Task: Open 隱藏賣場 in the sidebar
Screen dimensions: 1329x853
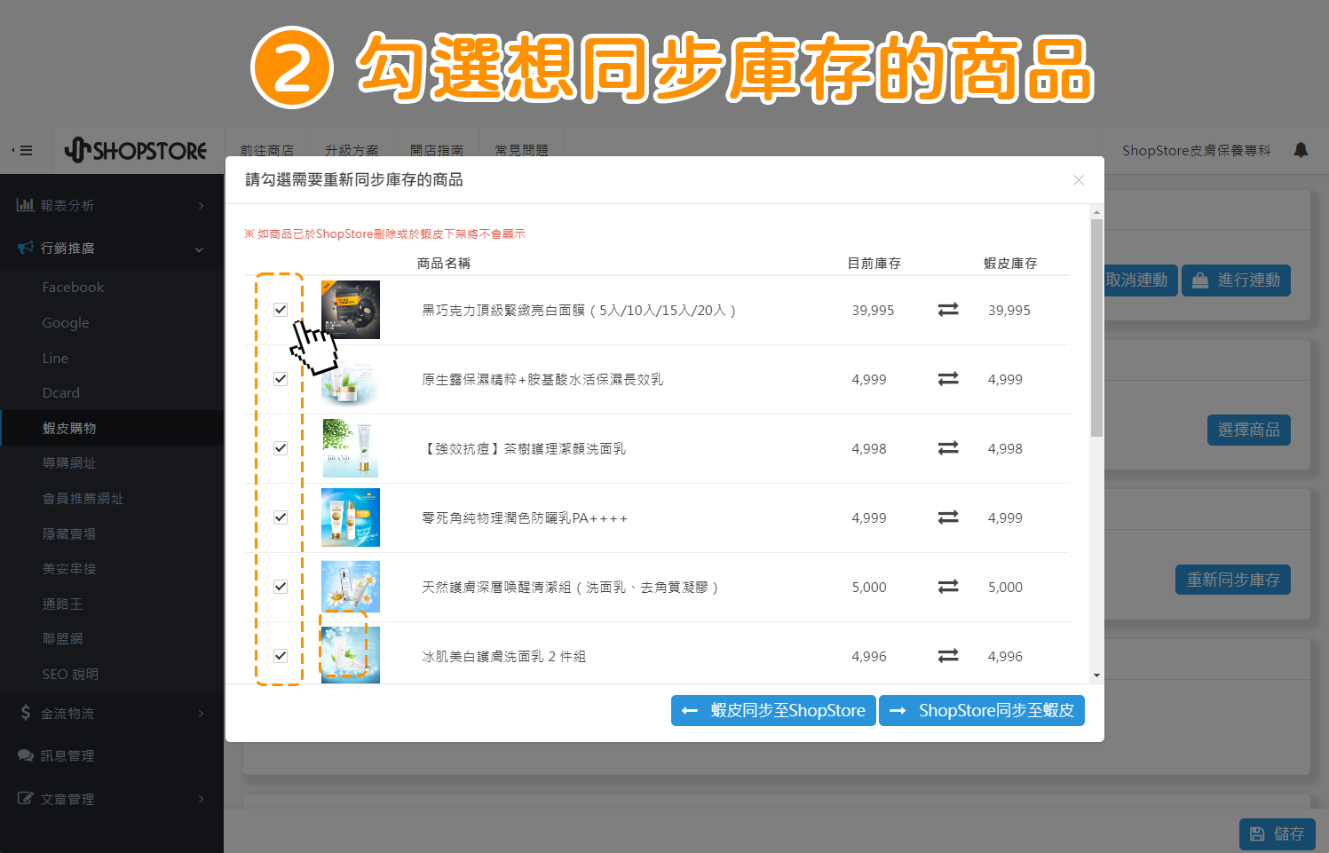Action: click(x=69, y=533)
